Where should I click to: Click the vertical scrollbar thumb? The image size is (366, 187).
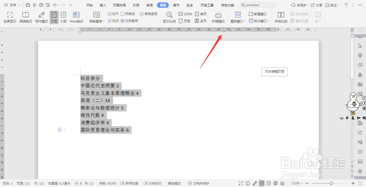point(352,58)
